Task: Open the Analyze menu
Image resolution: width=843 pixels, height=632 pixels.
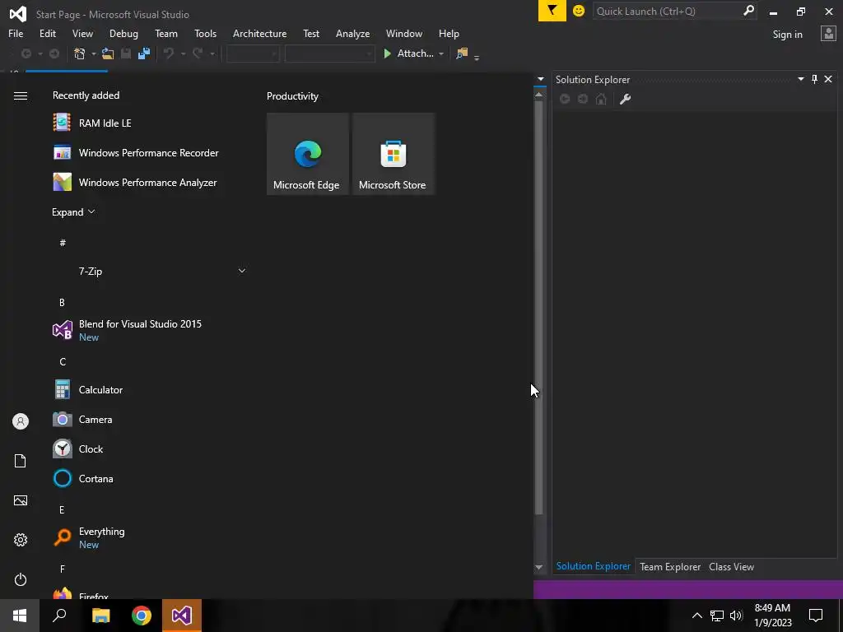Action: (352, 33)
